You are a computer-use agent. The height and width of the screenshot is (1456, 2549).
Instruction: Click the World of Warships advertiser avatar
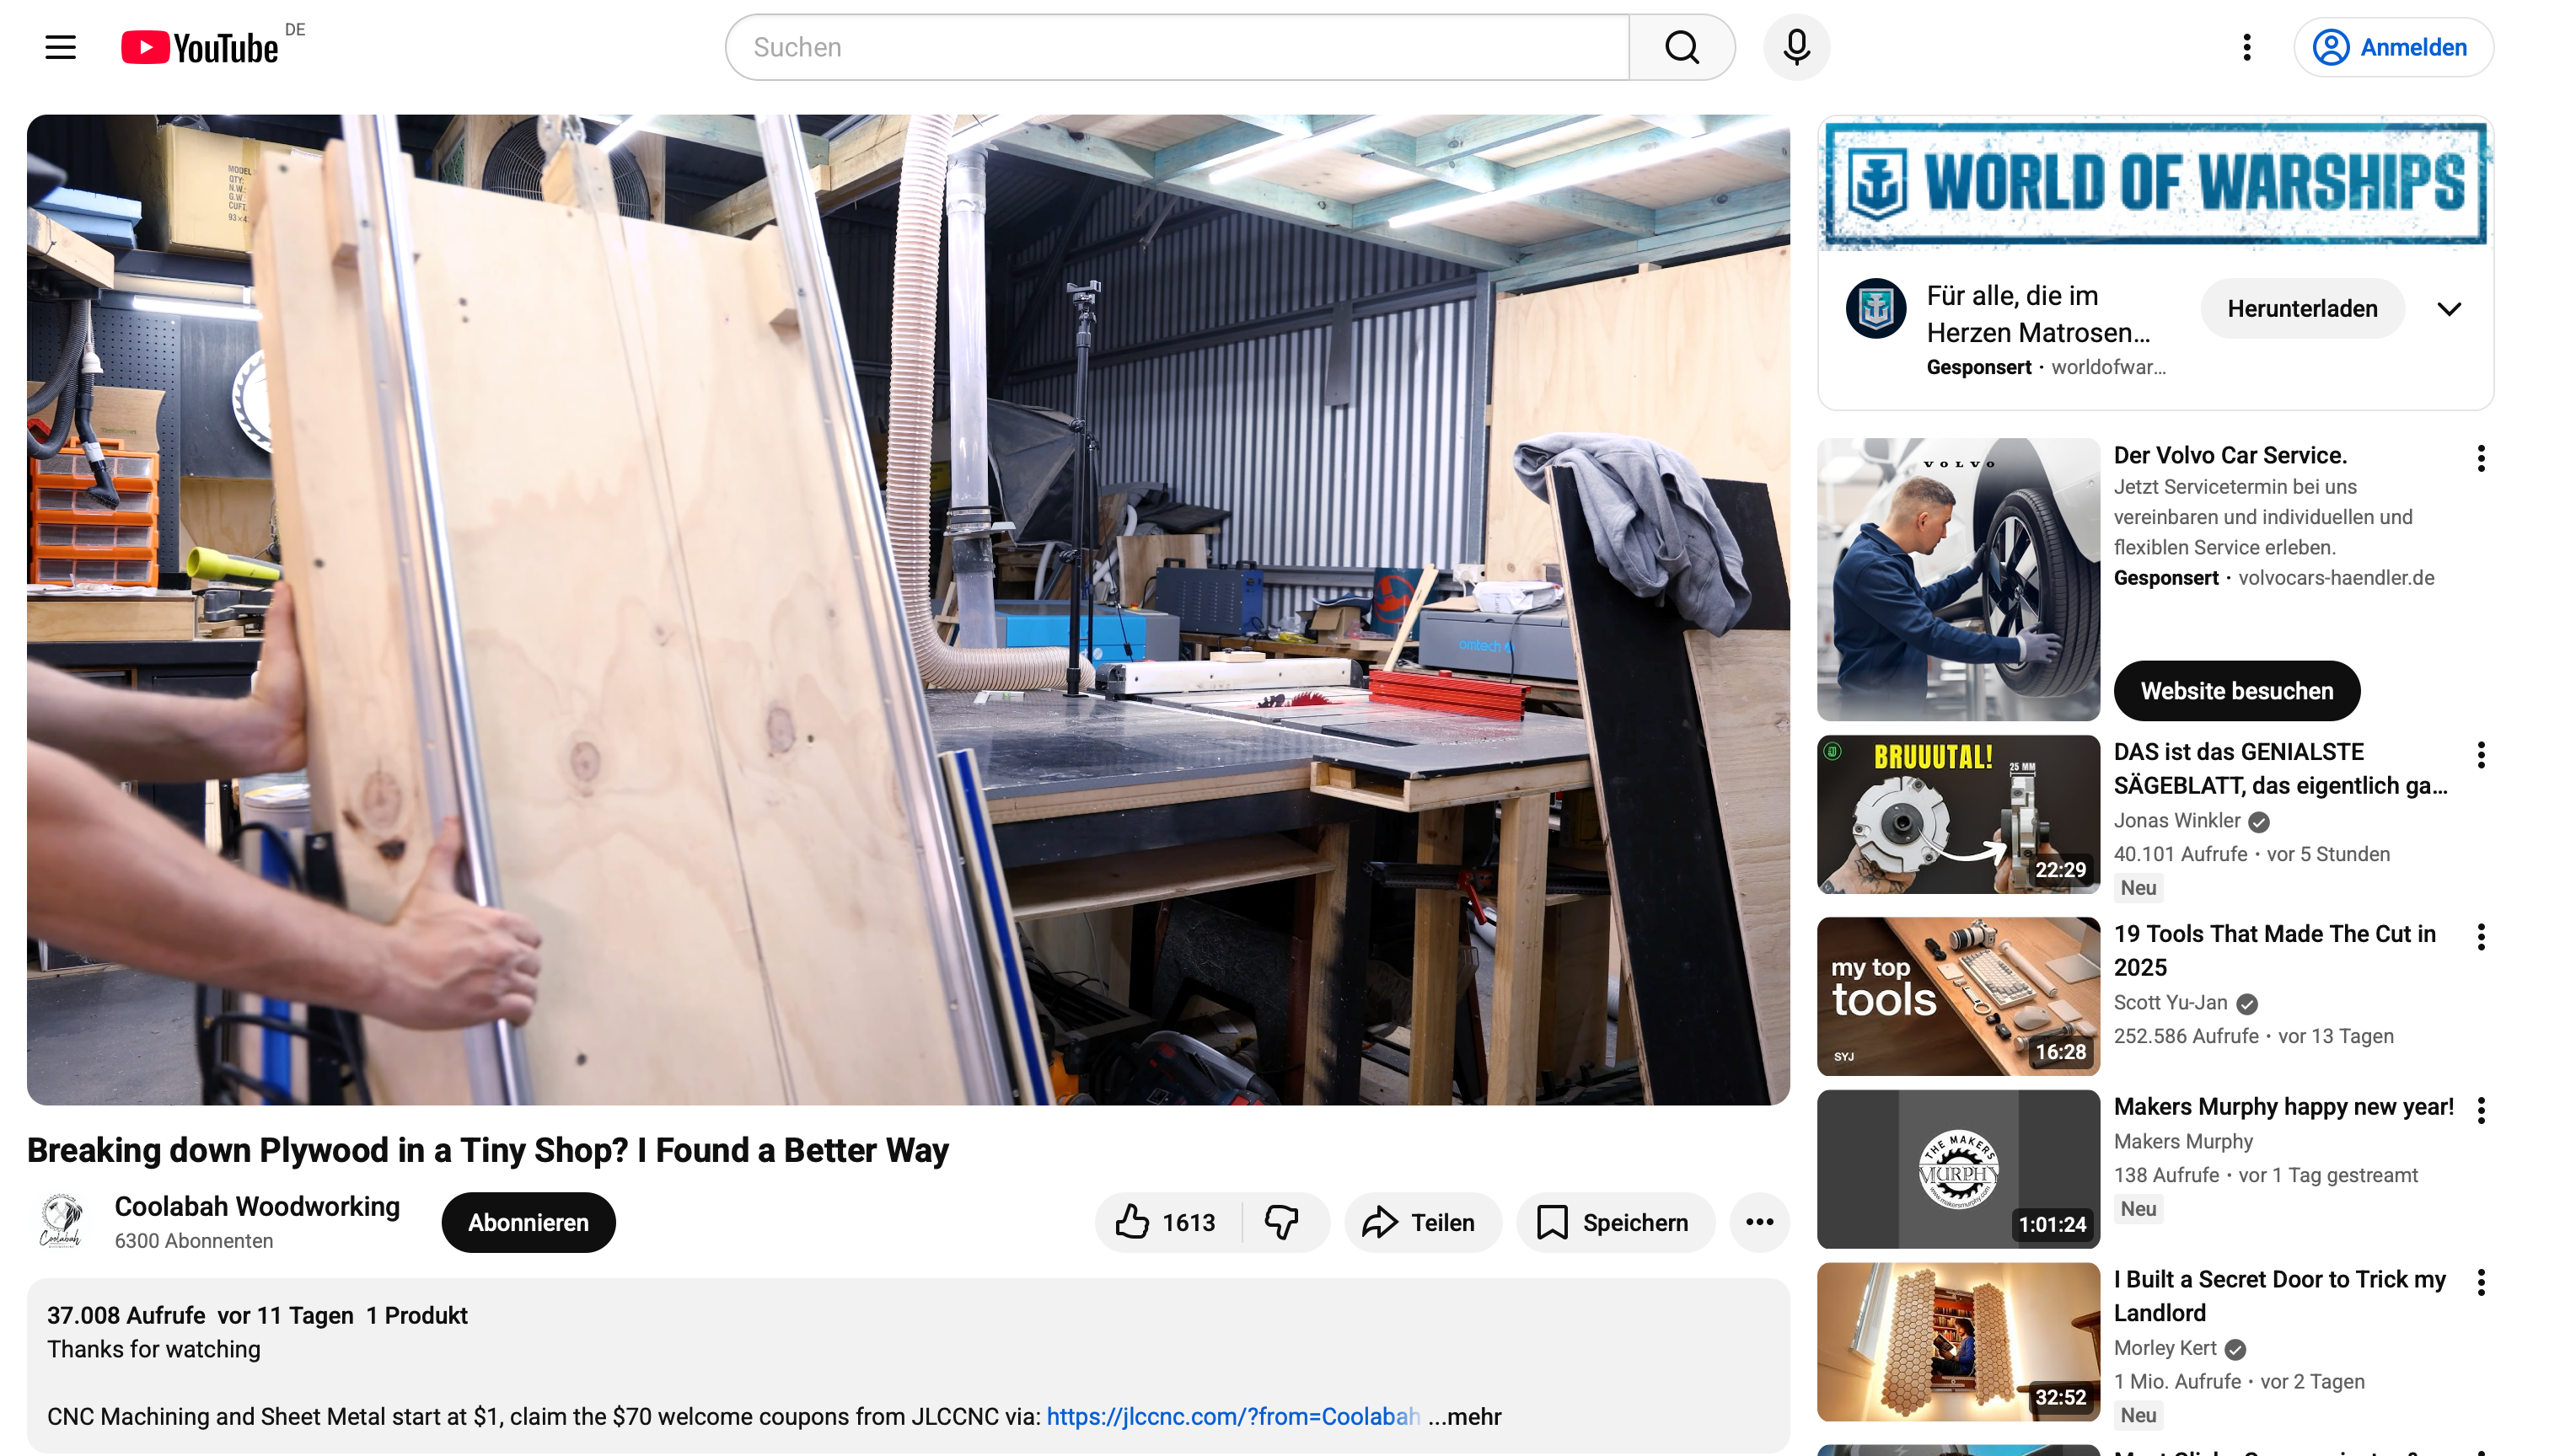(x=1875, y=308)
